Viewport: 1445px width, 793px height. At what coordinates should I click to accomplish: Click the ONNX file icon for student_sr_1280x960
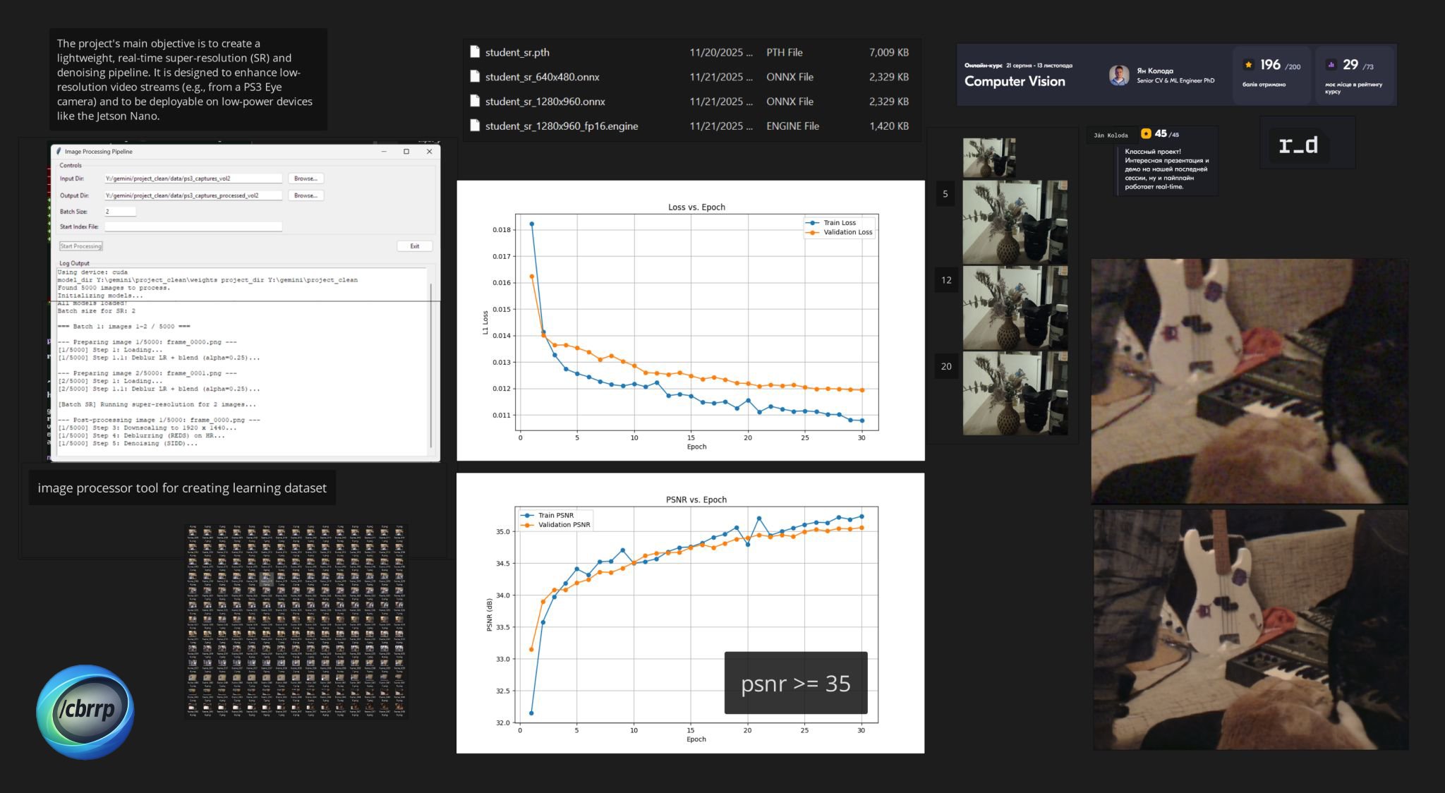tap(474, 101)
